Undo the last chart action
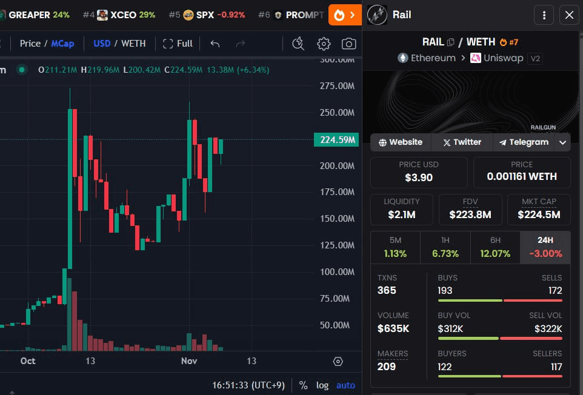 pos(215,44)
